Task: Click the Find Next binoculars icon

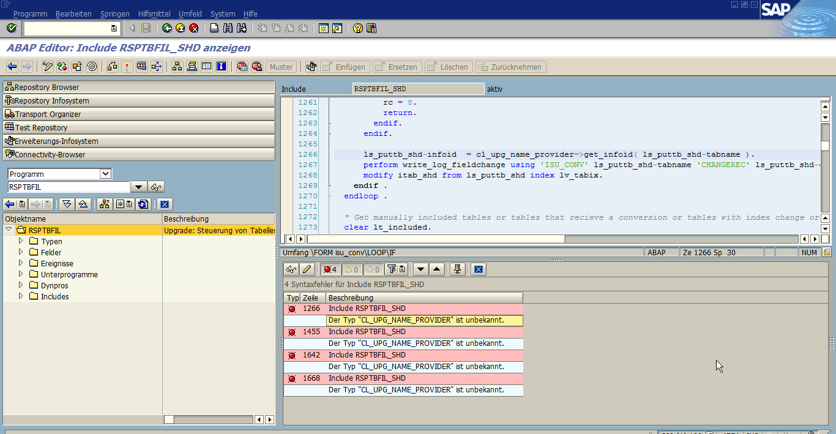Action: (x=241, y=28)
